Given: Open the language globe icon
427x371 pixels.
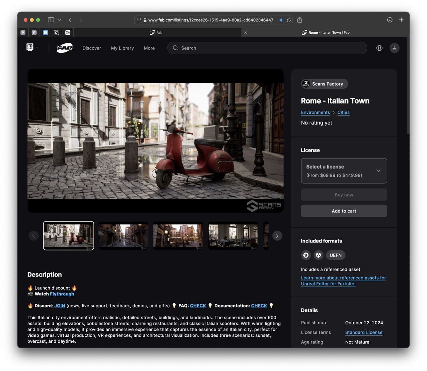Looking at the screenshot, I should 379,48.
